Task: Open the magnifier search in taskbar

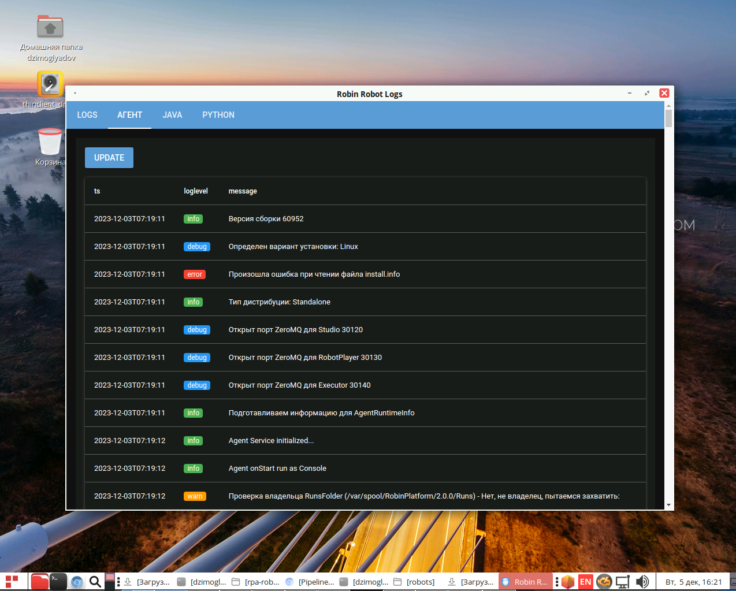Action: (95, 582)
